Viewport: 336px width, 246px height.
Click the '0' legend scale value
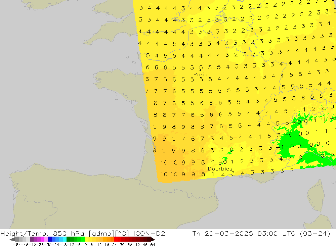click(x=85, y=245)
